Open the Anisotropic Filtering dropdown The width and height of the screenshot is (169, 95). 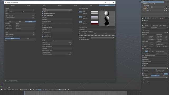pos(57,23)
